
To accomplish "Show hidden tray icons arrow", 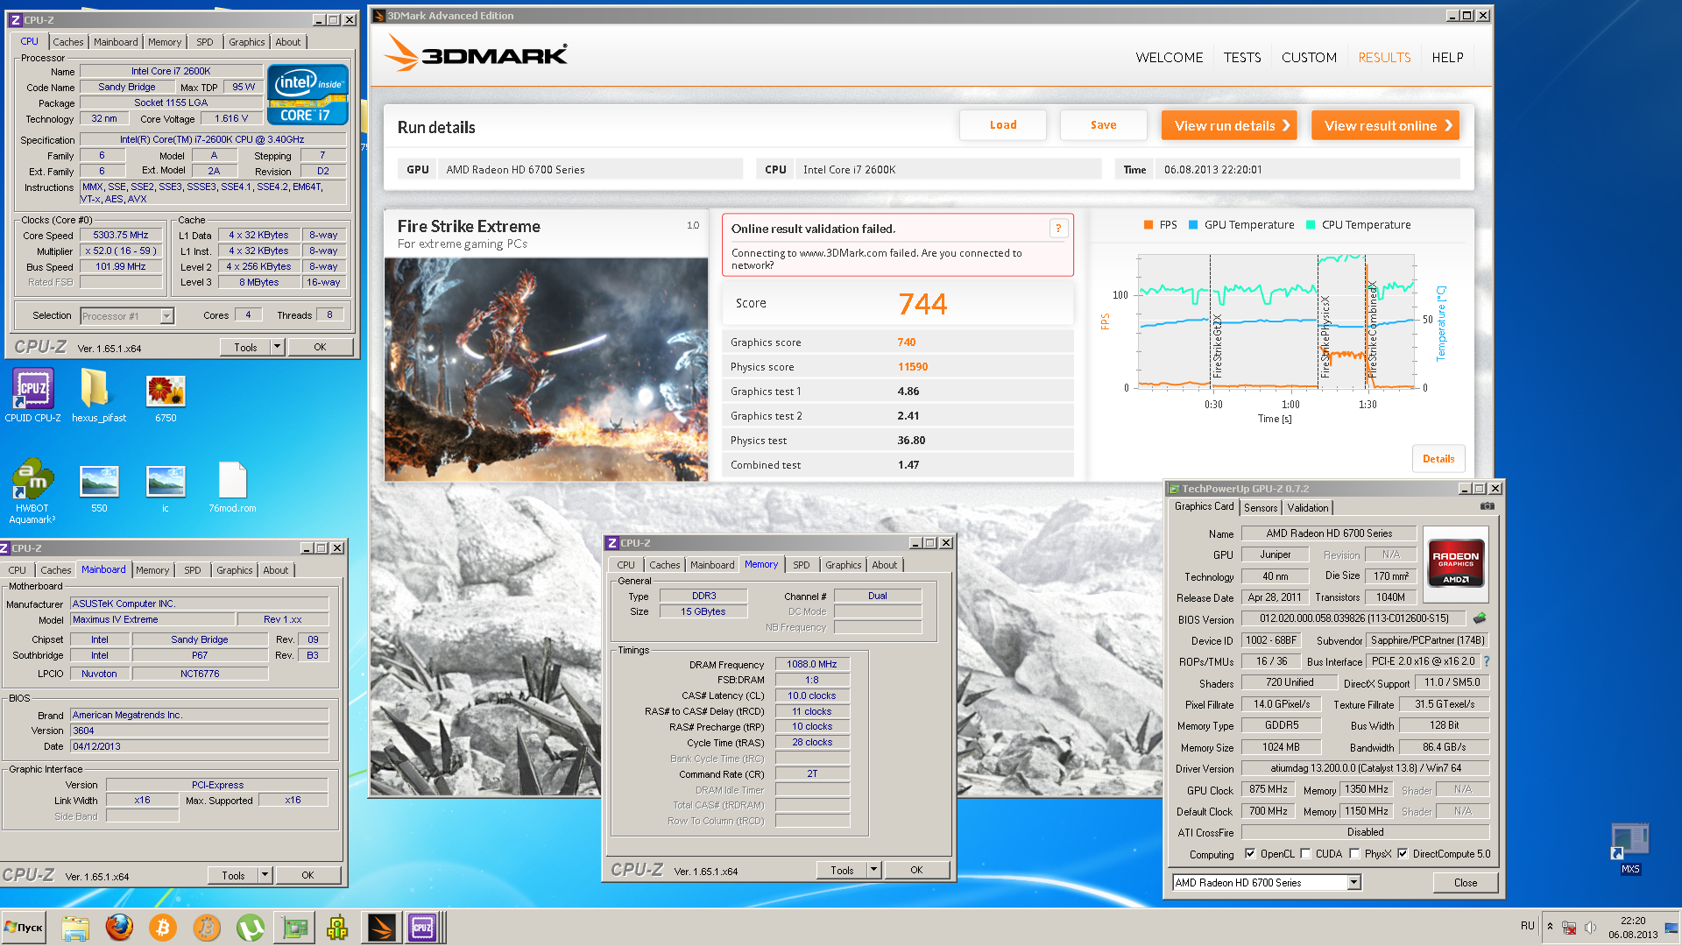I will click(x=1550, y=926).
